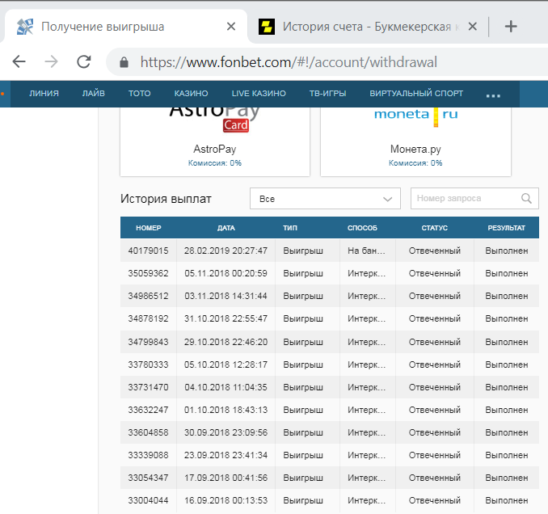This screenshot has width=548, height=514.
Task: Click the Номер запроса search field
Action: click(465, 198)
